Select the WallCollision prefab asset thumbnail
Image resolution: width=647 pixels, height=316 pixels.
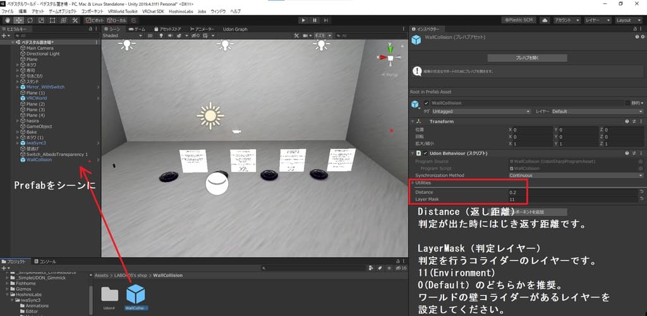tap(136, 294)
